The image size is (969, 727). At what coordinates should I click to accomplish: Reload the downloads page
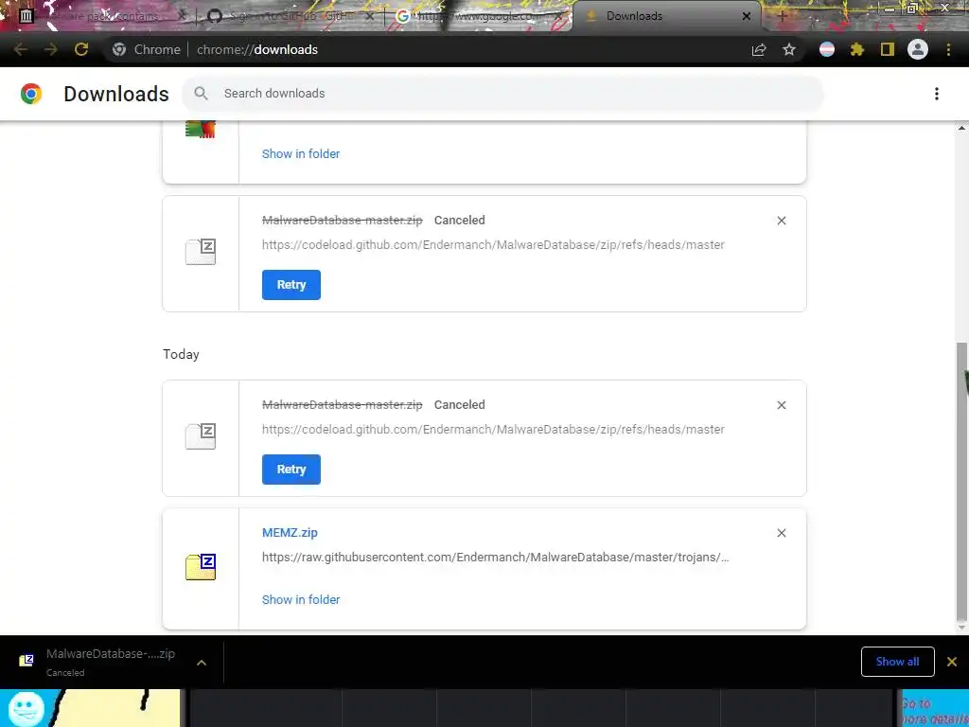click(81, 49)
